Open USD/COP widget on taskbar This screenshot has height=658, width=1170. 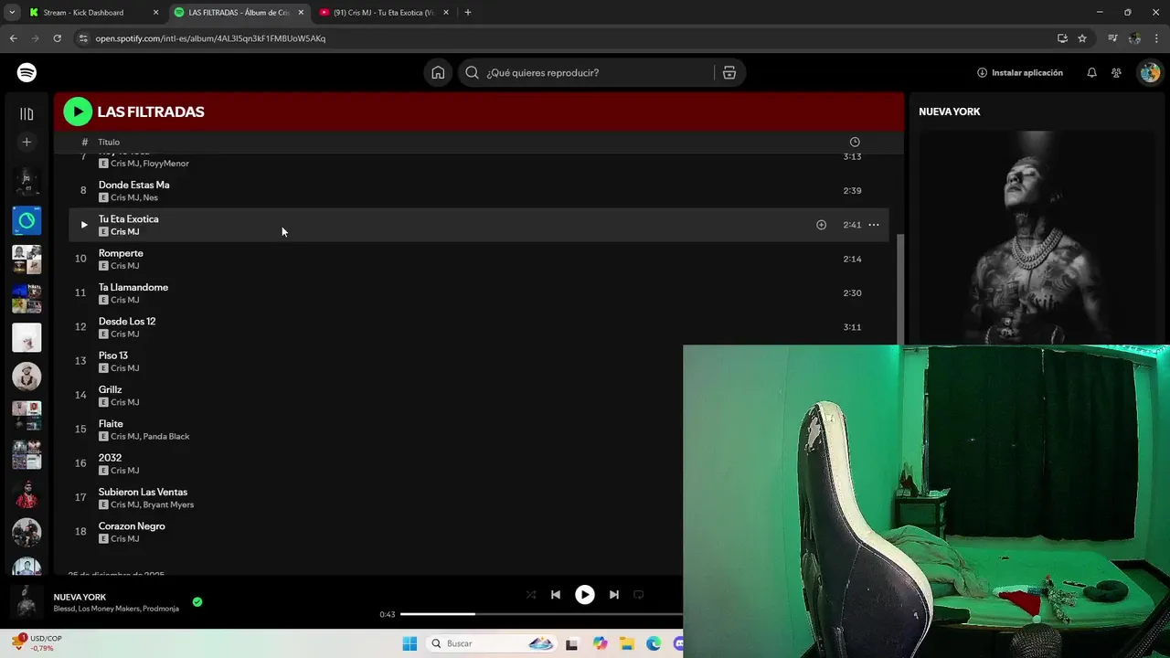[x=37, y=643]
